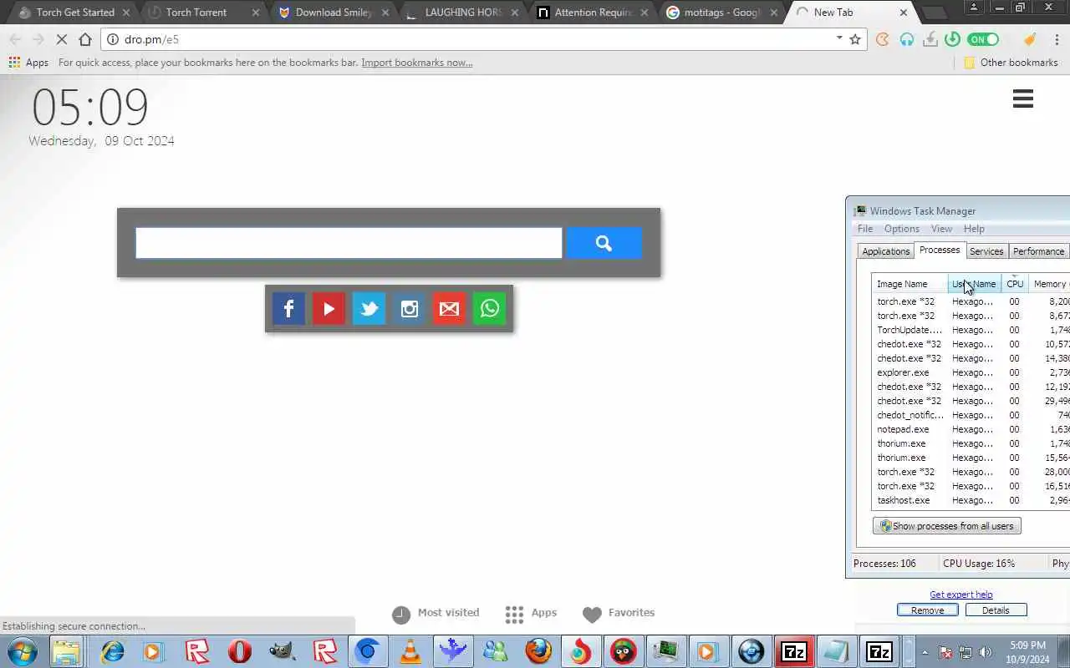Open the Apps bookmarks shortcut

[28, 63]
